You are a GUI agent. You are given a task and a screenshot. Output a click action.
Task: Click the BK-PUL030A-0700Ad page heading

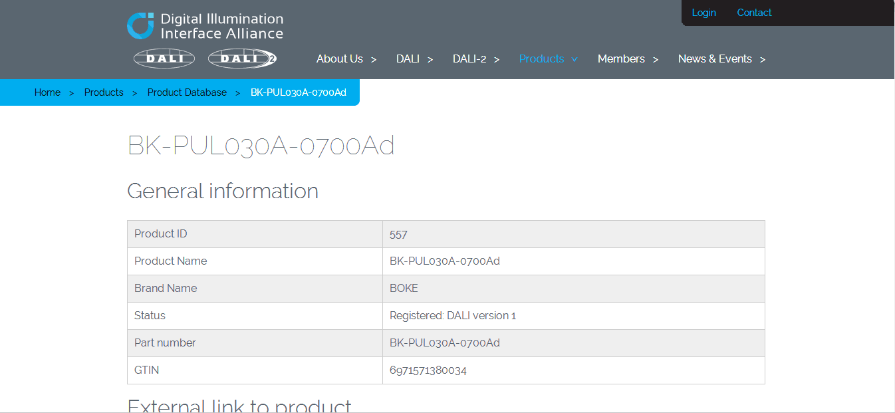pyautogui.click(x=261, y=145)
